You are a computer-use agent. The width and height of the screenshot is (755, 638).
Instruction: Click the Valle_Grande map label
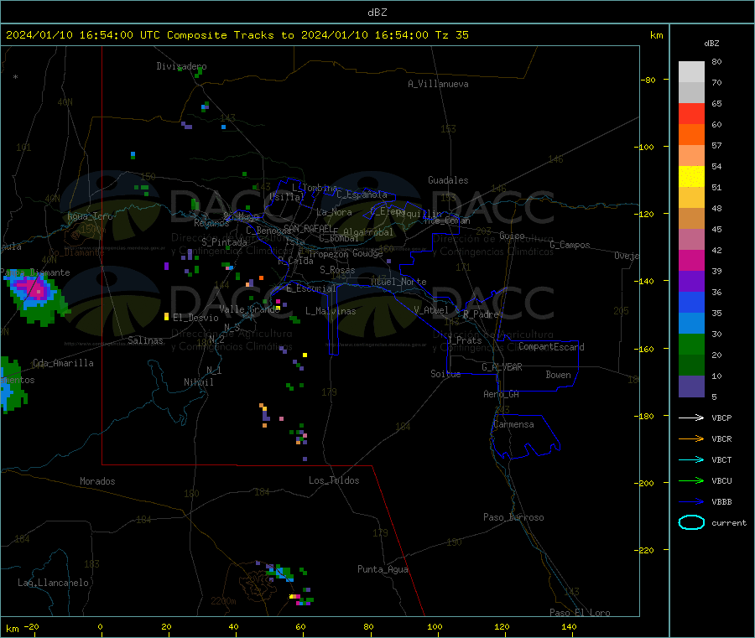pos(250,309)
